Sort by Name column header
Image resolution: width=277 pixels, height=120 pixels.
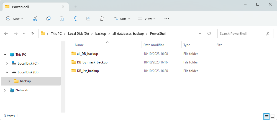point(79,45)
